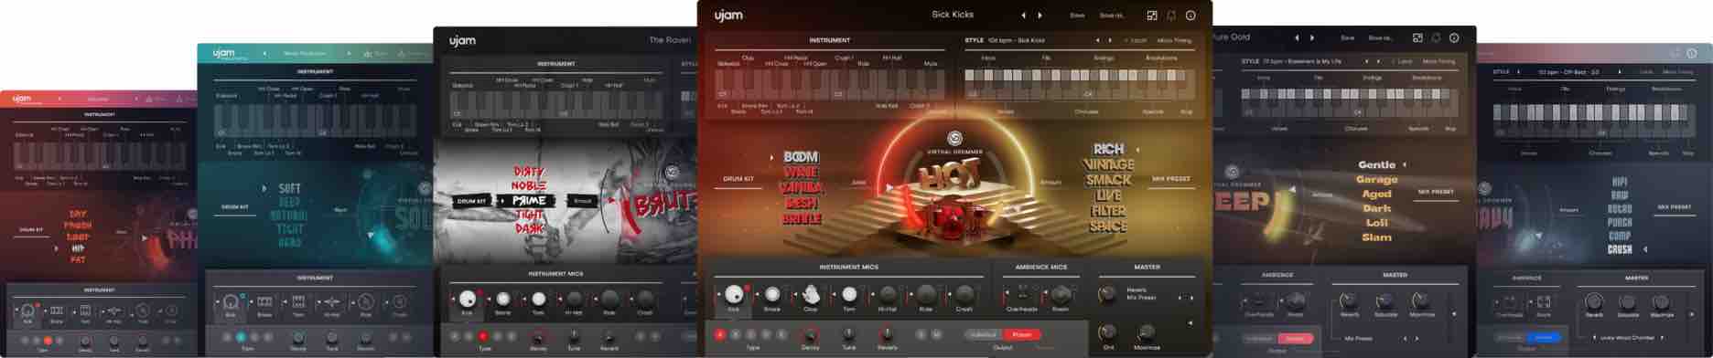Toggle the Mute button in HOT window
Screen dimensions: 1713x358
tap(937, 335)
